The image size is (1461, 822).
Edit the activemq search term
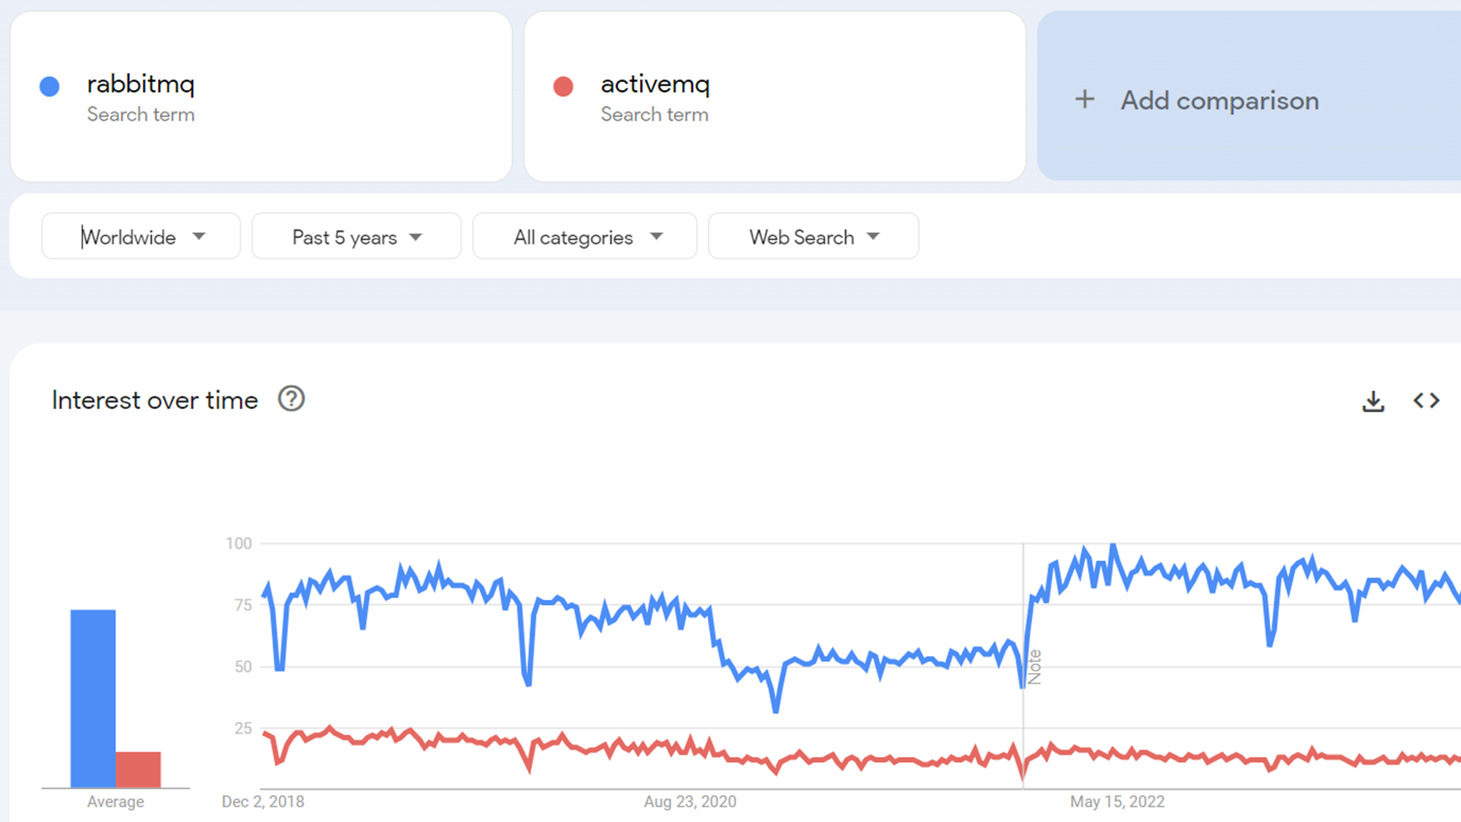[x=655, y=85]
